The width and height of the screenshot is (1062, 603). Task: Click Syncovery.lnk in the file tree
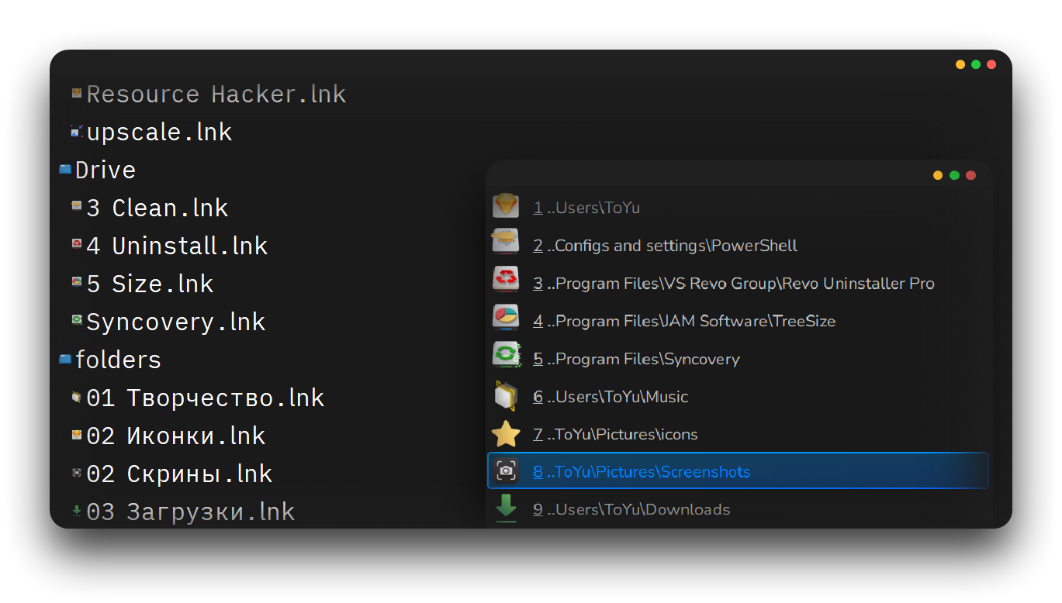(175, 322)
